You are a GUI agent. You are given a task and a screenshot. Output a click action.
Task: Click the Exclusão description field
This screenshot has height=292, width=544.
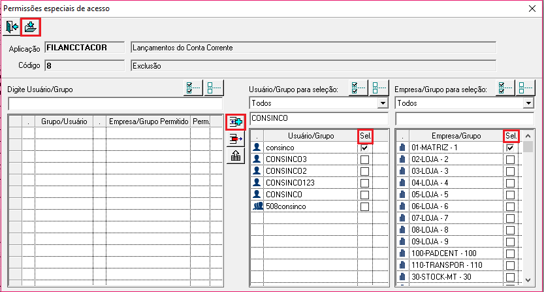click(313, 65)
